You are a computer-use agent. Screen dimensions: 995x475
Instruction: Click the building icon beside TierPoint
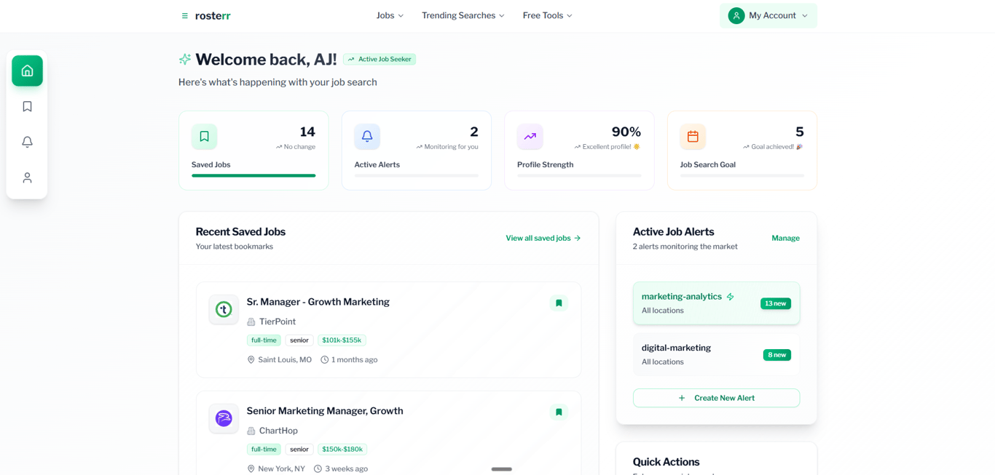click(251, 322)
